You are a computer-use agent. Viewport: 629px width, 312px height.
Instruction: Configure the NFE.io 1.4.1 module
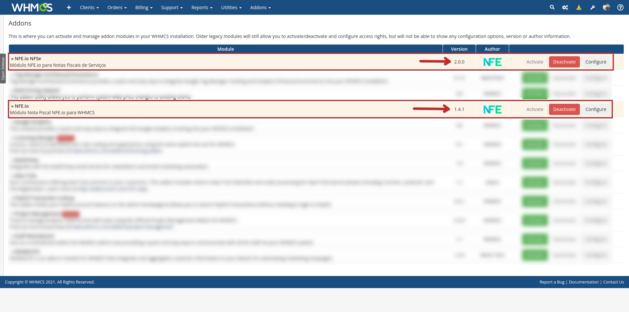[596, 109]
